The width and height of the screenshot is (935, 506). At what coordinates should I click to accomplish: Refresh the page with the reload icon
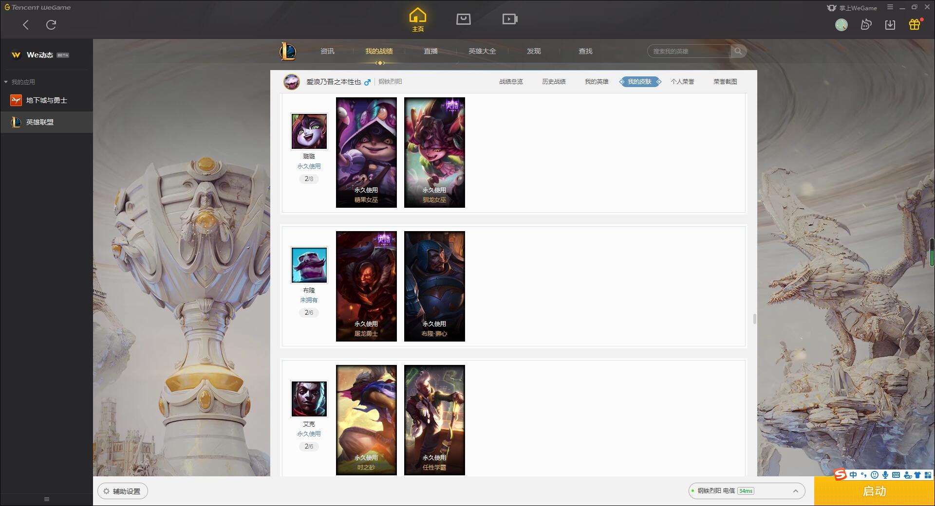pyautogui.click(x=51, y=25)
